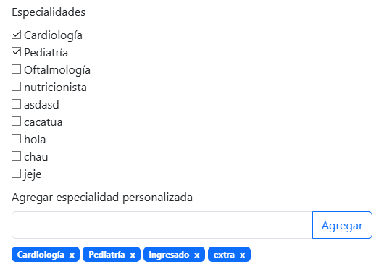Viewport: 384px width, 267px height.
Task: Click the Oftalmología label text
Action: [57, 70]
